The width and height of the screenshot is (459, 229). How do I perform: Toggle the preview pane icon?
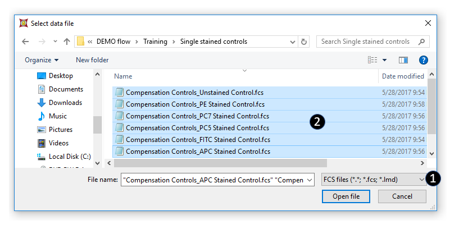(403, 60)
